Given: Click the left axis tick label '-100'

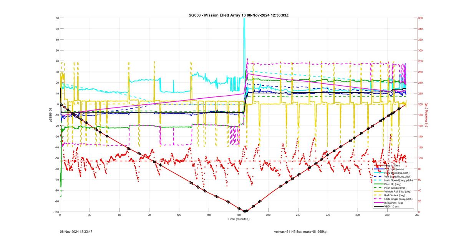Looking at the screenshot, I should tap(55, 212).
